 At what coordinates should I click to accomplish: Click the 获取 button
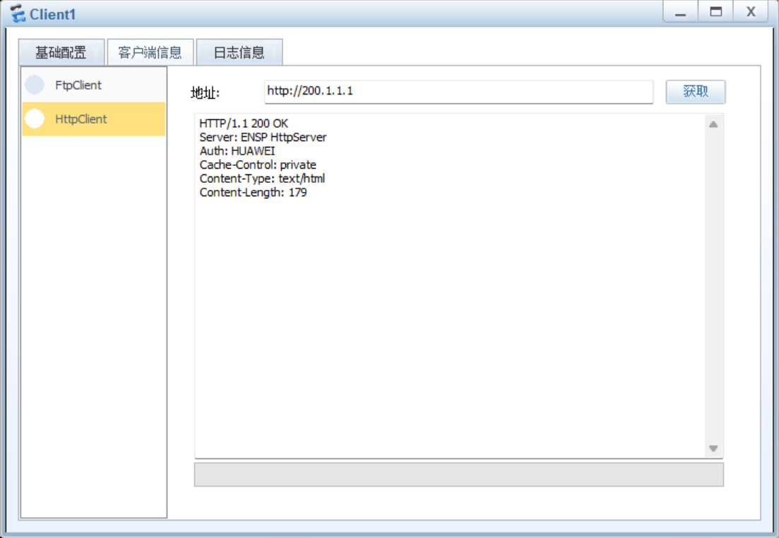click(x=695, y=91)
